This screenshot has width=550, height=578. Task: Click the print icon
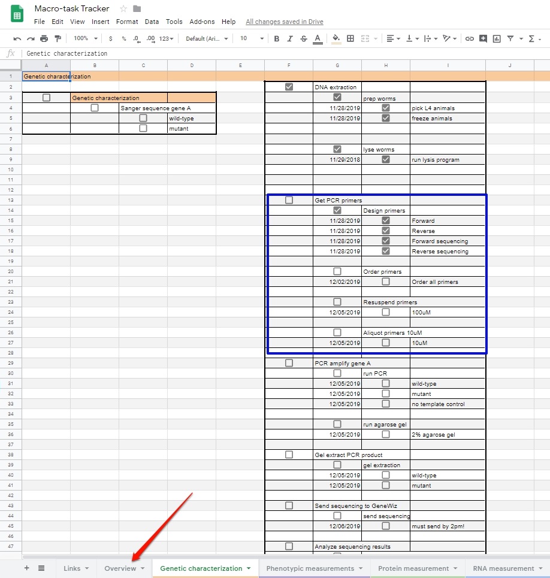point(44,38)
